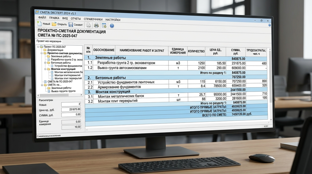Open the ВИД menu

point(65,18)
